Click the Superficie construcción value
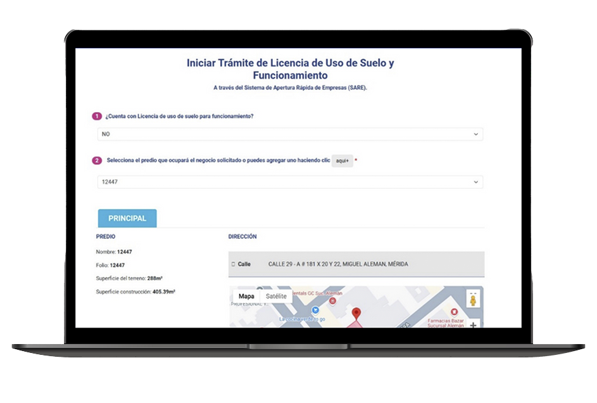Image resolution: width=597 pixels, height=403 pixels. pyautogui.click(x=164, y=291)
